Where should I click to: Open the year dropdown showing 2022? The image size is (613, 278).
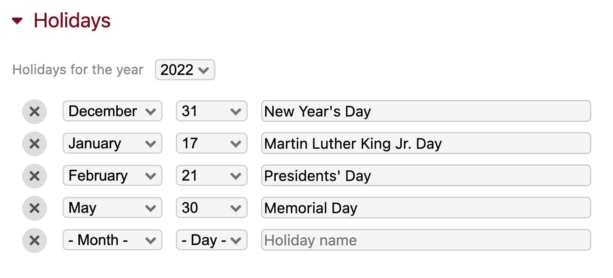point(185,70)
